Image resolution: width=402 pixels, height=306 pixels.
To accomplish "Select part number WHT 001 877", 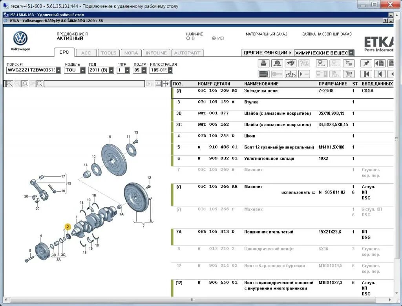I will tap(213, 113).
